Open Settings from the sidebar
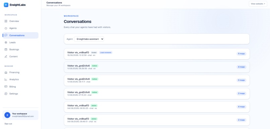This screenshot has width=270, height=129. click(x=20, y=94)
